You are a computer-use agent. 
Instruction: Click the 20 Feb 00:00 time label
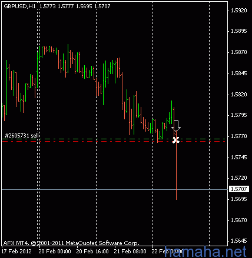coord(55,252)
